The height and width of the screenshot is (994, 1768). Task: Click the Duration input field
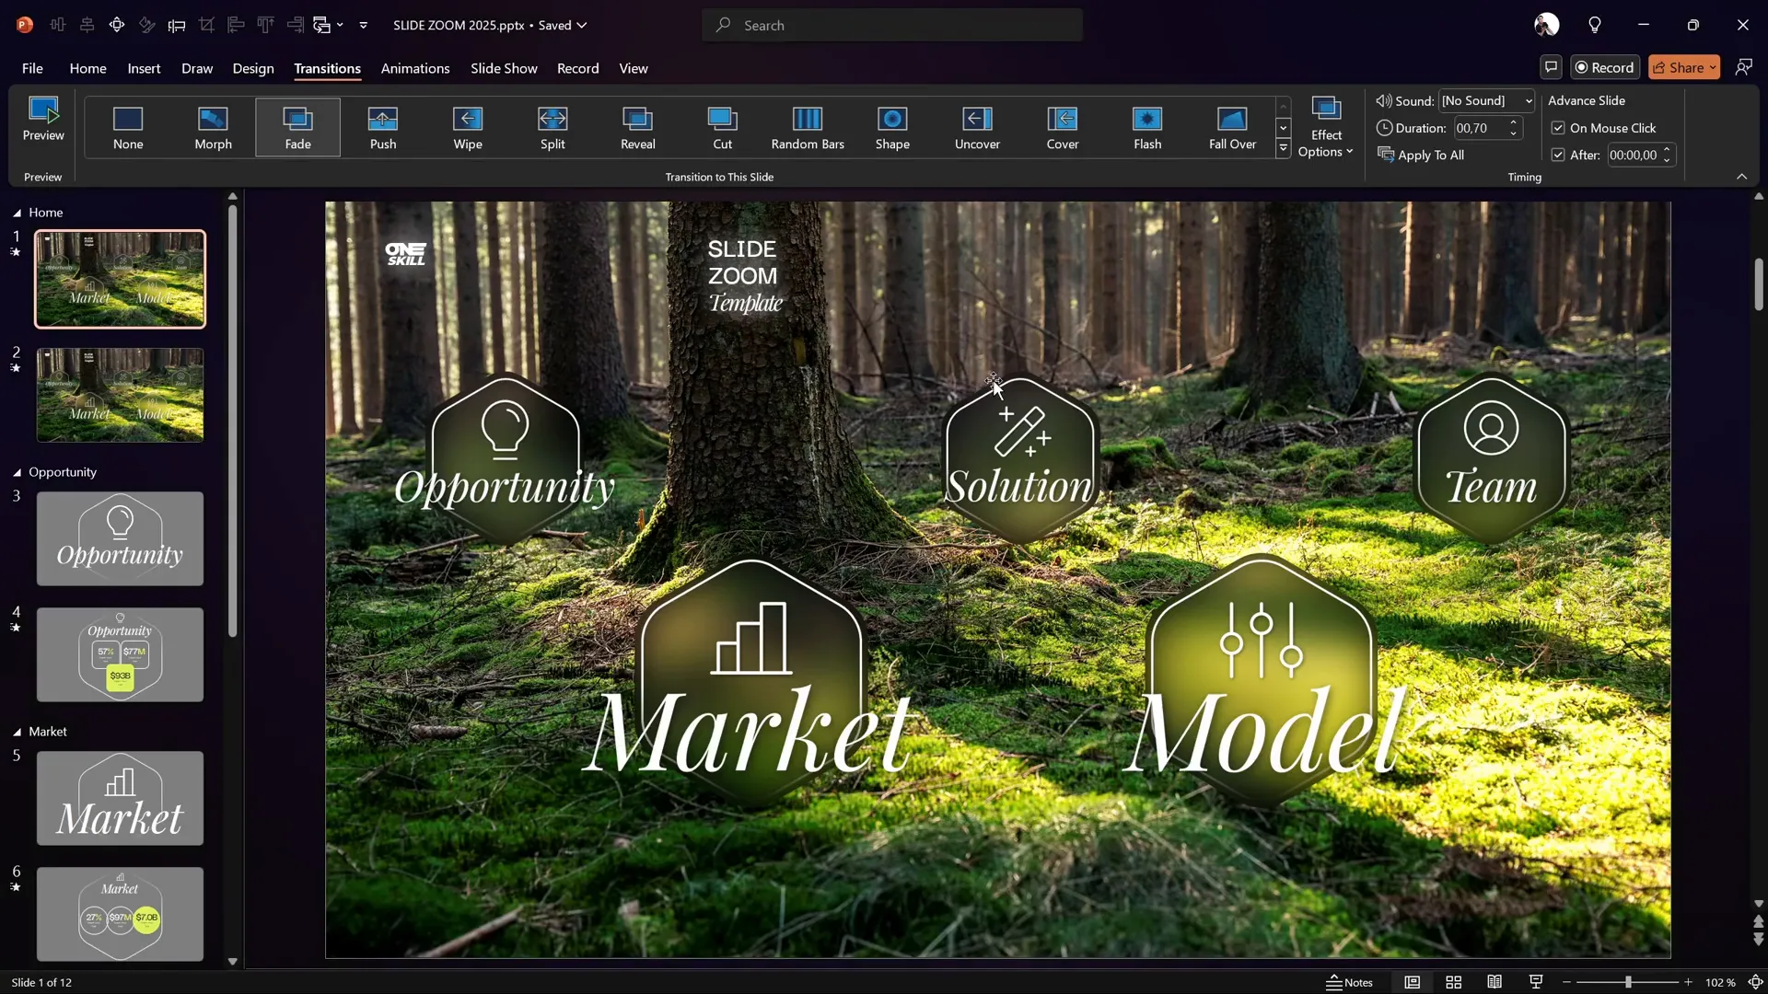(x=1479, y=128)
